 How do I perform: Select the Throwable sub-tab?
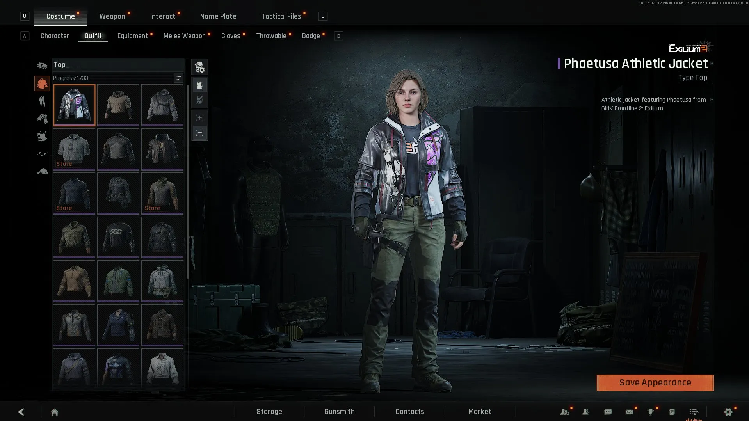271,36
